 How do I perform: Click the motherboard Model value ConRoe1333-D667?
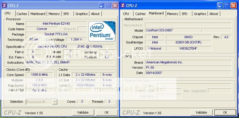(x=173, y=30)
